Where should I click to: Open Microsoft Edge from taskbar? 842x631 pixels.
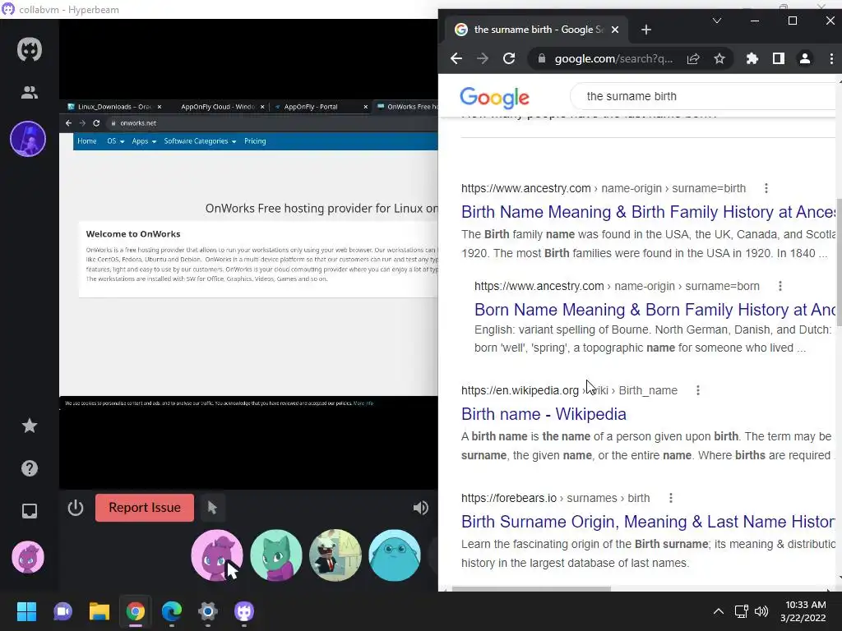pyautogui.click(x=172, y=611)
